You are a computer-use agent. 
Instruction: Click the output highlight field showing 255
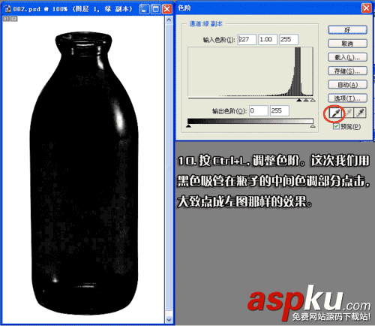point(280,110)
